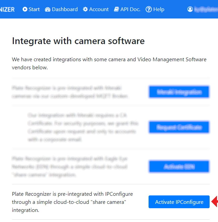Open API Doc. page

point(127,9)
